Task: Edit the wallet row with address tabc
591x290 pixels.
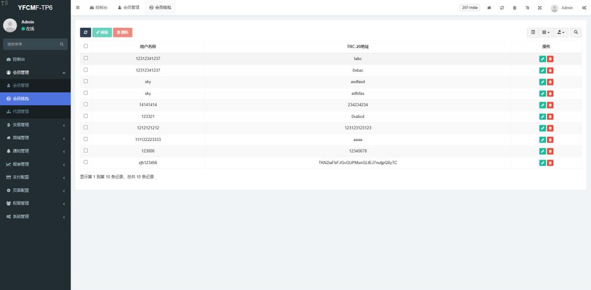Action: coord(543,59)
